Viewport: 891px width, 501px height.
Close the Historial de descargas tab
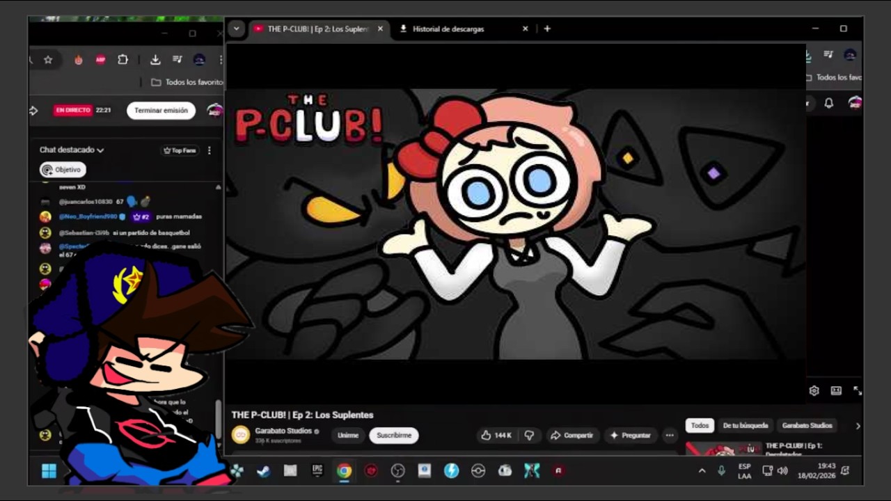(x=526, y=29)
